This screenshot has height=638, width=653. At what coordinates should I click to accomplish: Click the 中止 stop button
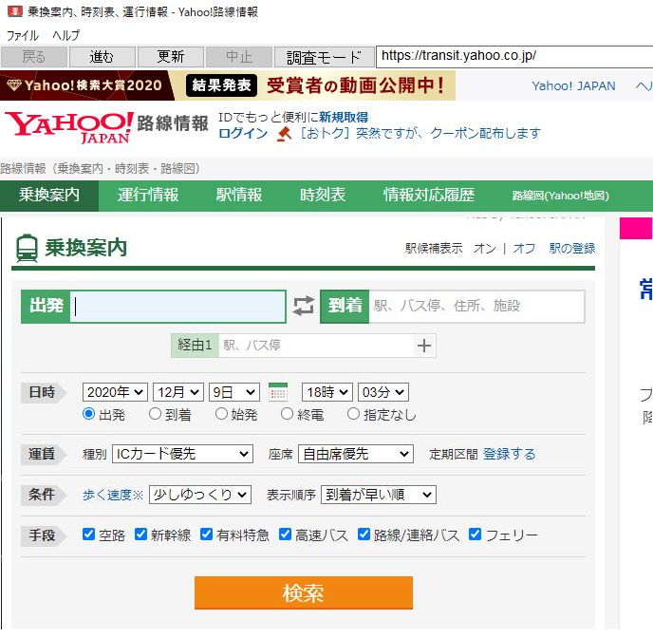click(x=239, y=57)
